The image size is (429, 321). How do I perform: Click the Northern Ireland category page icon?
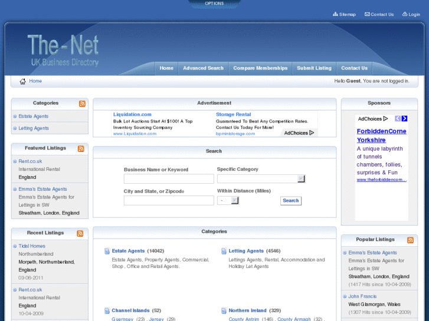tap(224, 310)
